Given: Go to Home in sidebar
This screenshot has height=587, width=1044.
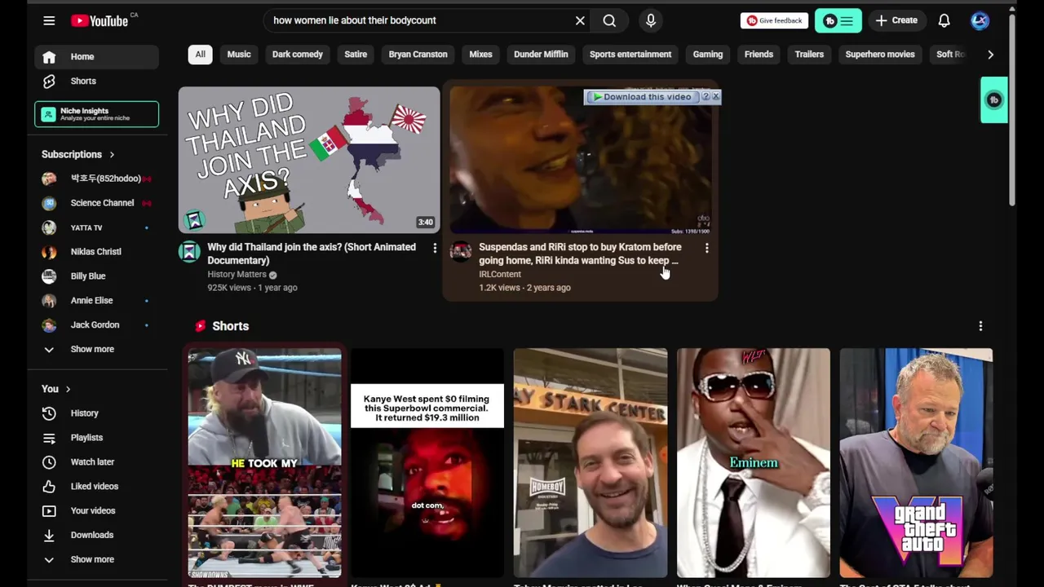Looking at the screenshot, I should click(96, 57).
